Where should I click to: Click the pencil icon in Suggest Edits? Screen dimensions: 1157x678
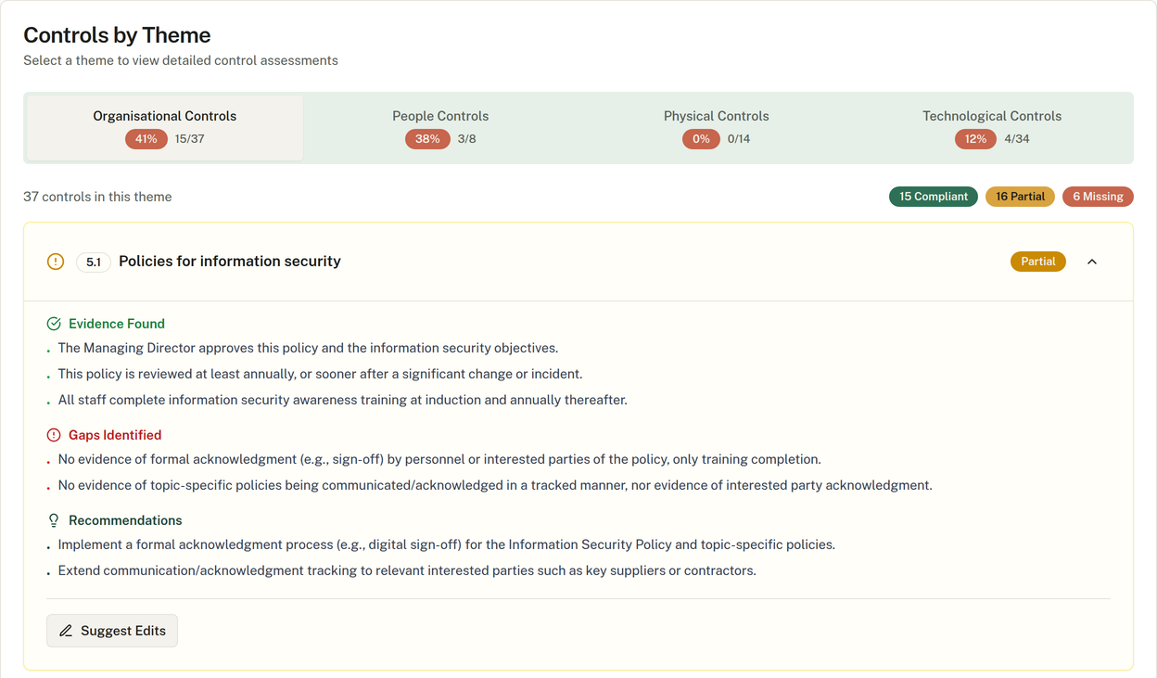66,631
